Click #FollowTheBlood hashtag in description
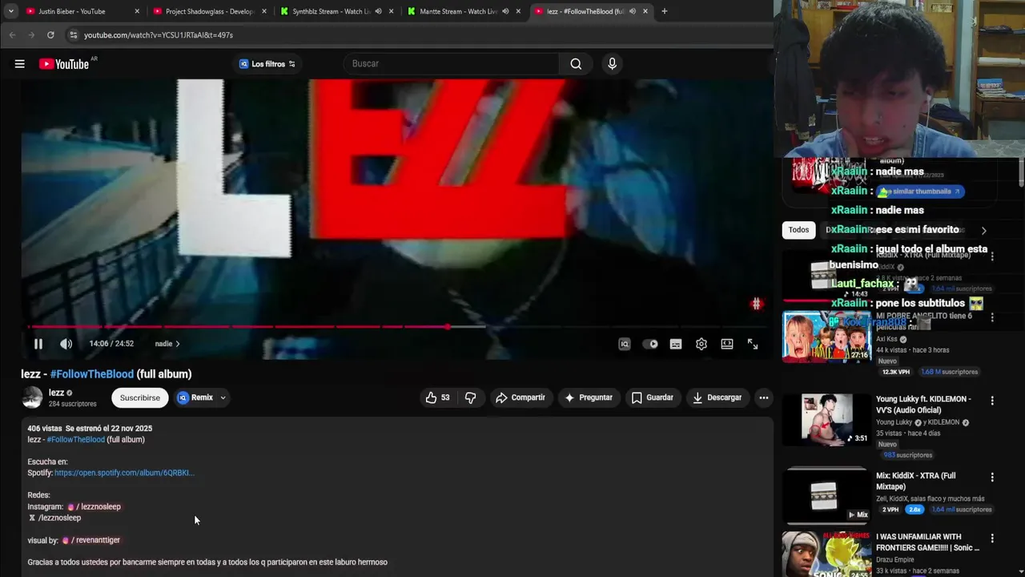Image resolution: width=1025 pixels, height=577 pixels. pyautogui.click(x=75, y=439)
